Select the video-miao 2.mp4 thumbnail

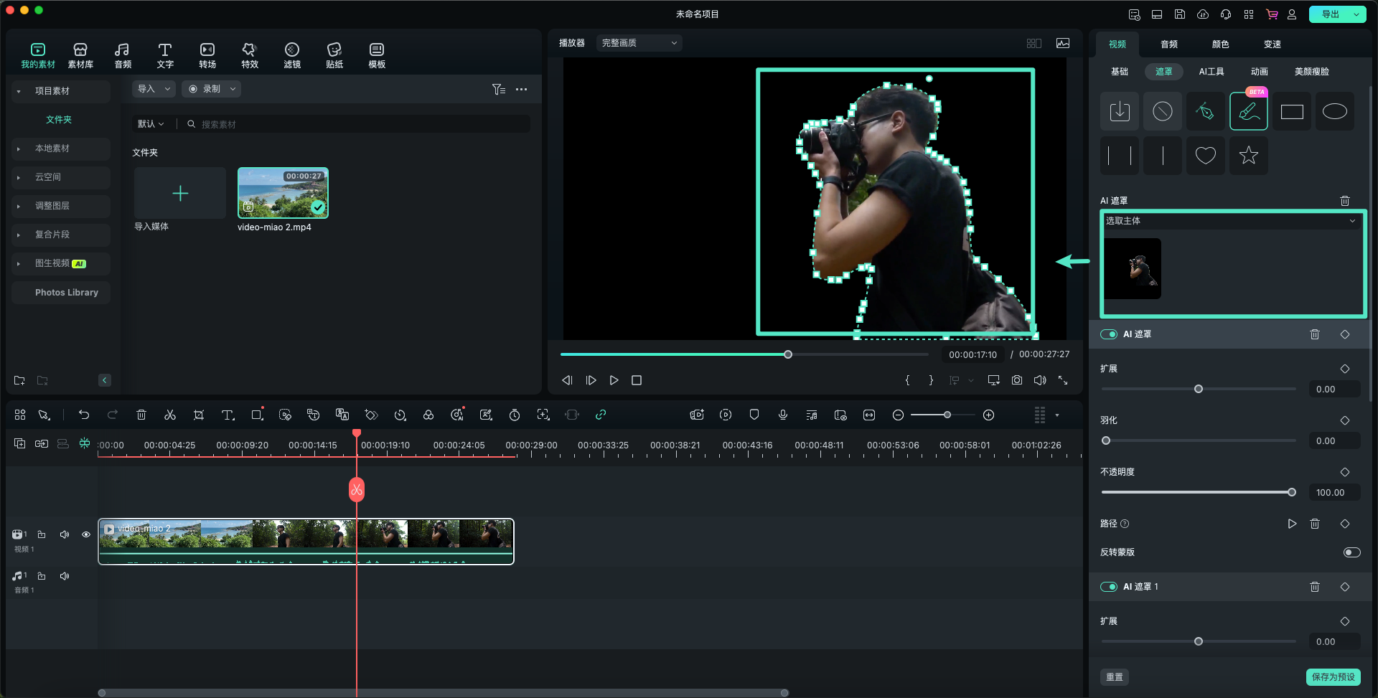[x=283, y=193]
